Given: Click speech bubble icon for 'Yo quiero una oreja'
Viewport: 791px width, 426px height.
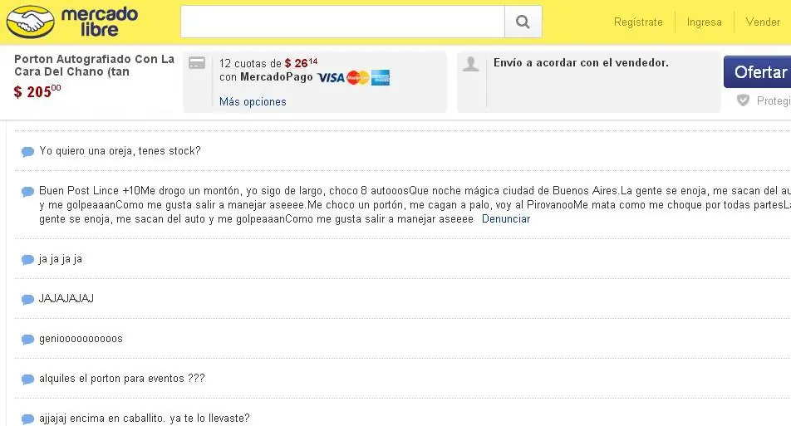Looking at the screenshot, I should pos(27,152).
